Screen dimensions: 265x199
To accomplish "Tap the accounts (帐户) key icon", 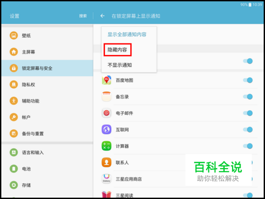I will (x=14, y=117).
